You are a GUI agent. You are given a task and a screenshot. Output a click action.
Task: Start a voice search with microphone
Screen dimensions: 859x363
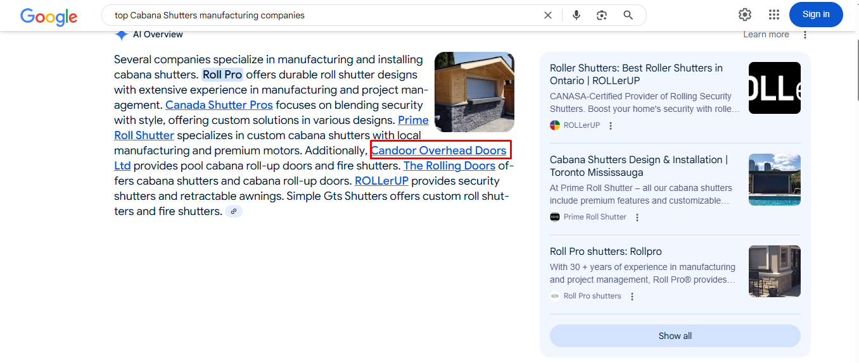tap(576, 15)
